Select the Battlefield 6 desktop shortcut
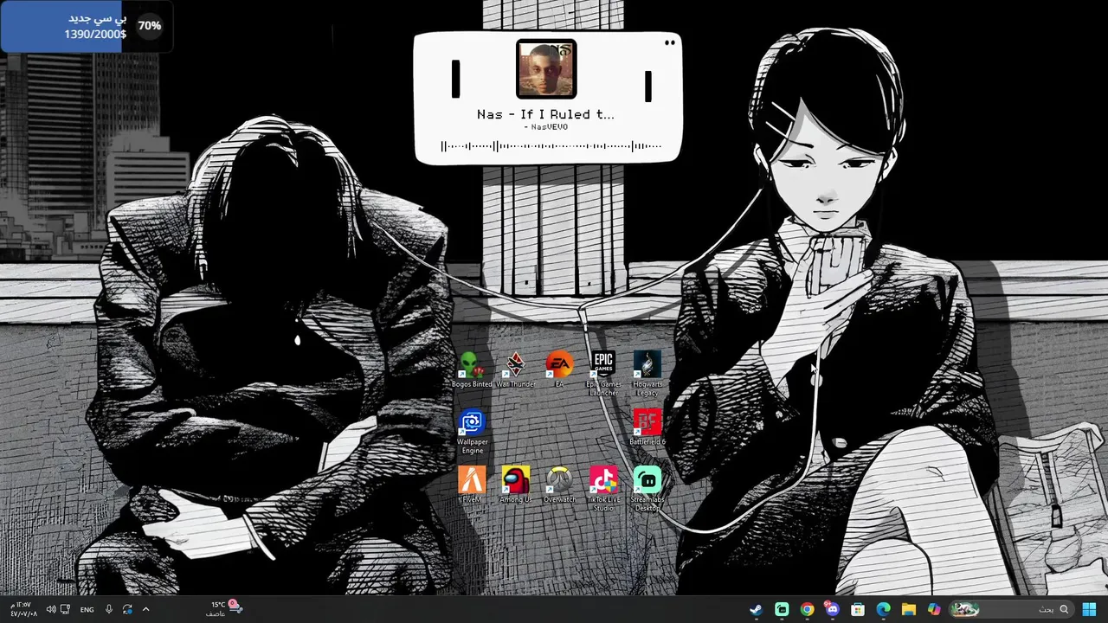The height and width of the screenshot is (623, 1108). point(647,427)
